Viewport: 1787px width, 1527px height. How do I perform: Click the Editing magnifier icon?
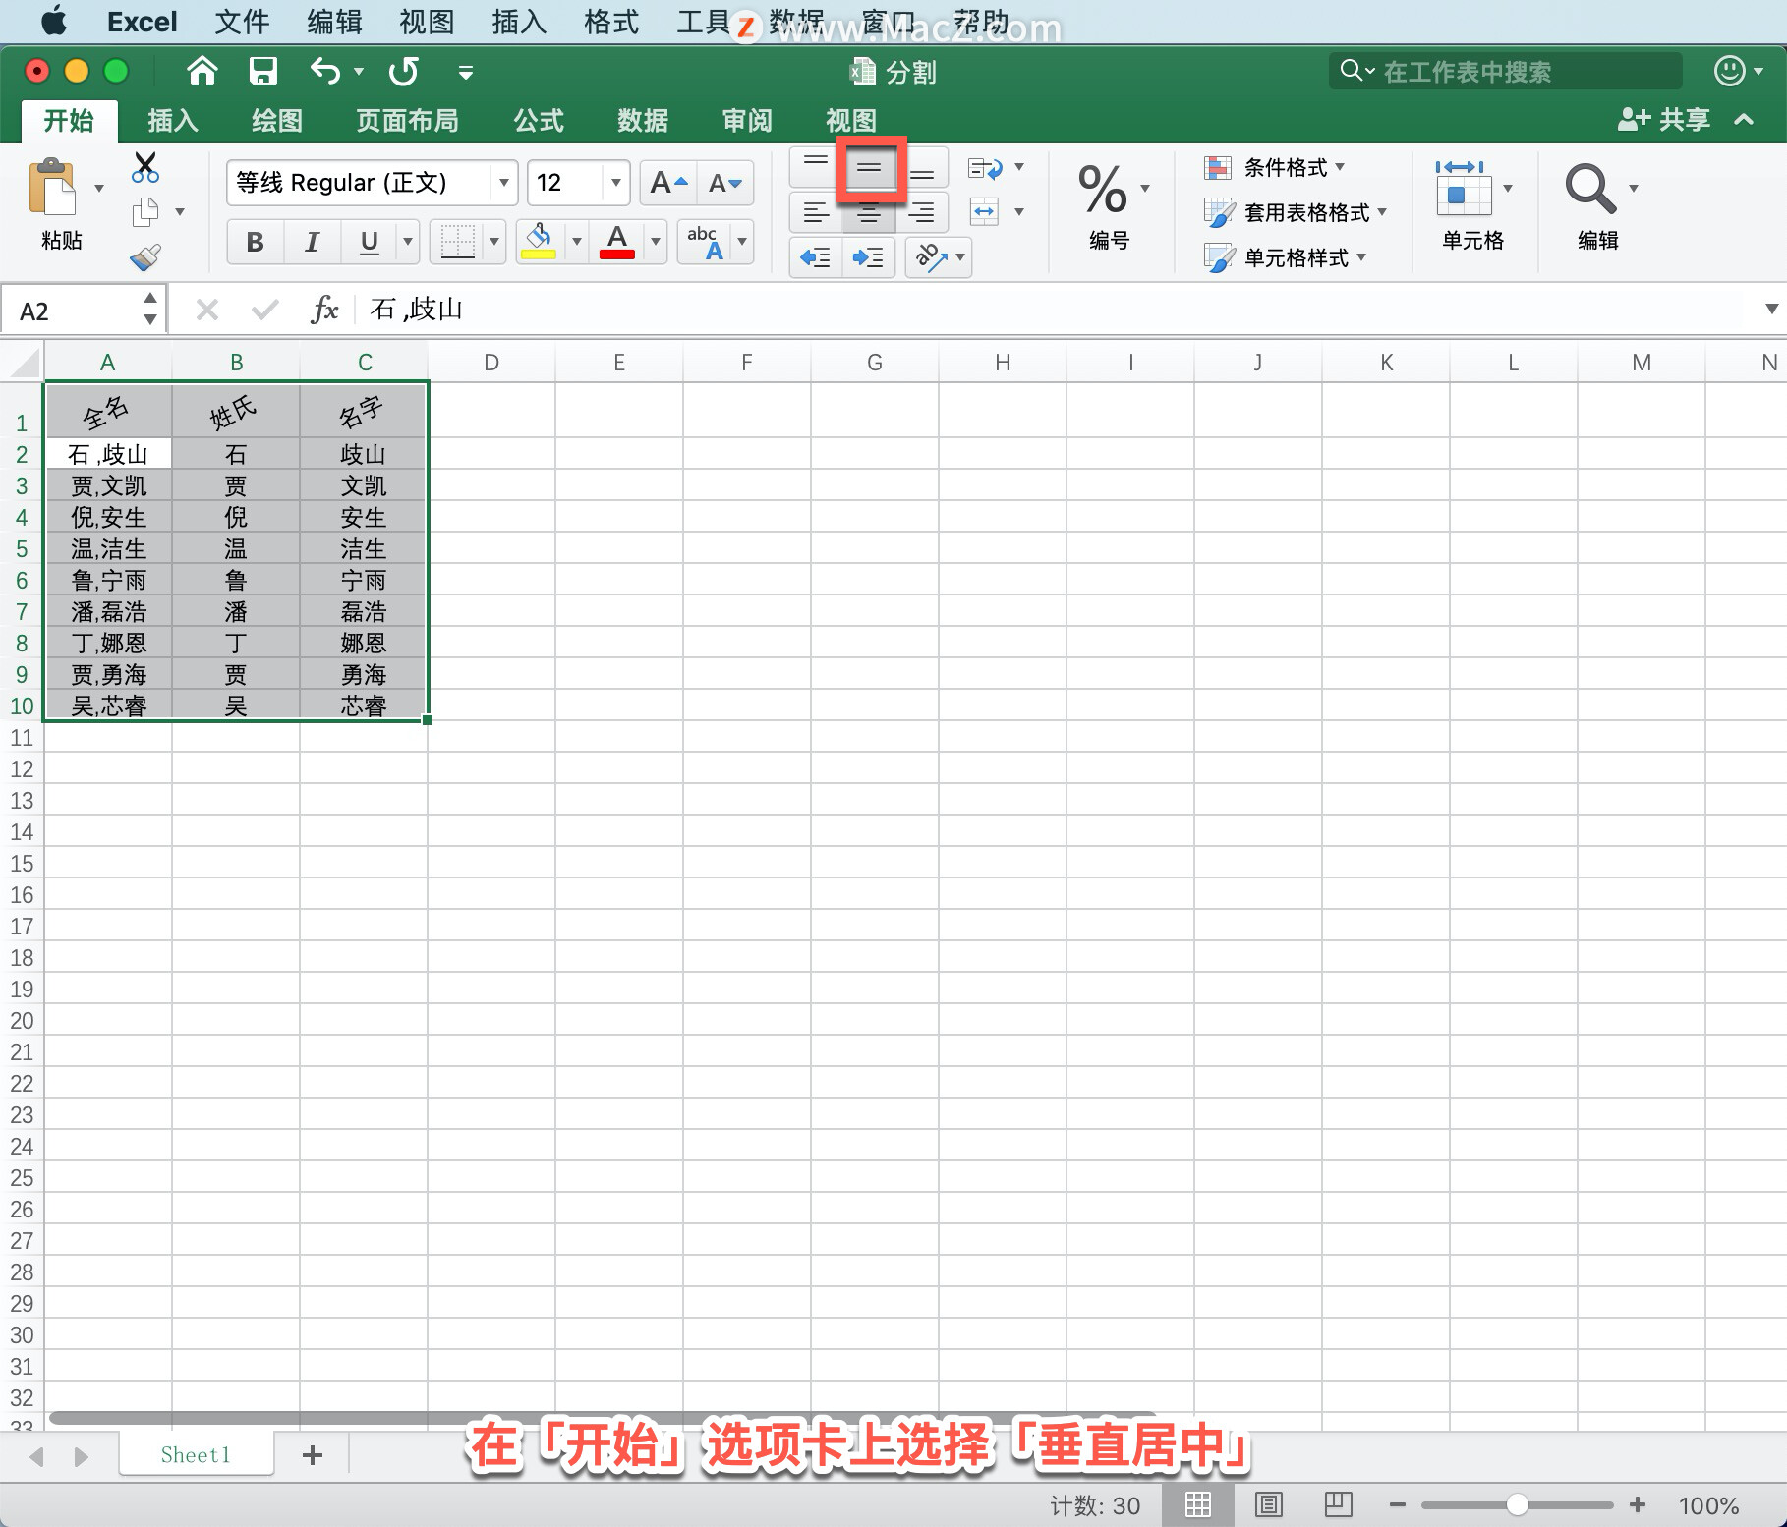pyautogui.click(x=1589, y=189)
